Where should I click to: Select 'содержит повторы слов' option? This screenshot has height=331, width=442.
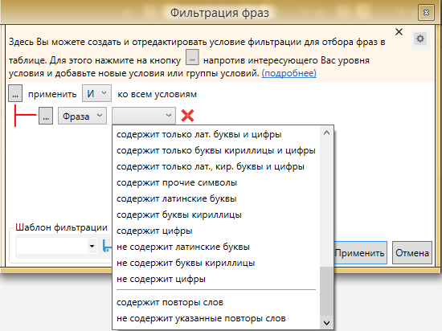tap(170, 303)
